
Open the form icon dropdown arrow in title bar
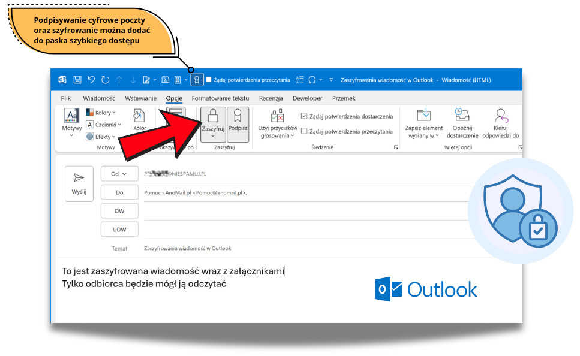pyautogui.click(x=186, y=80)
